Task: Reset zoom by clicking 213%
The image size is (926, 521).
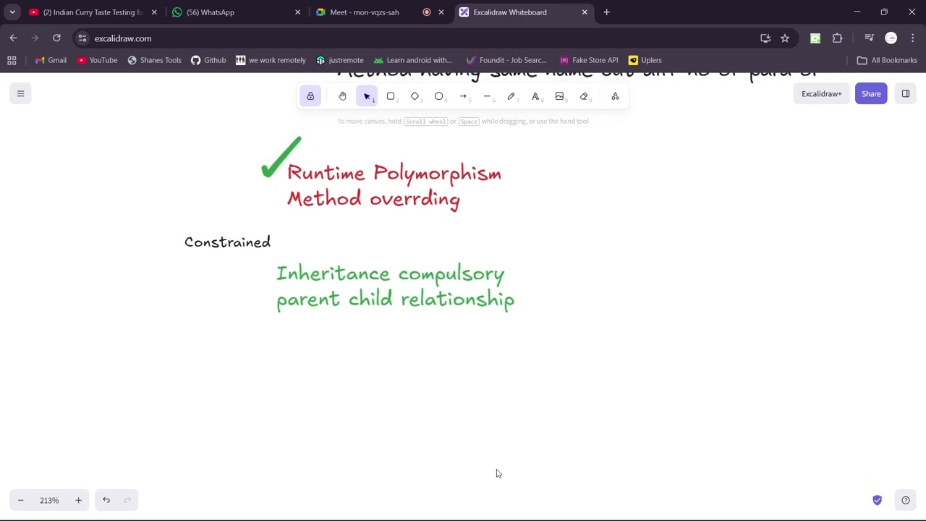Action: 49,500
